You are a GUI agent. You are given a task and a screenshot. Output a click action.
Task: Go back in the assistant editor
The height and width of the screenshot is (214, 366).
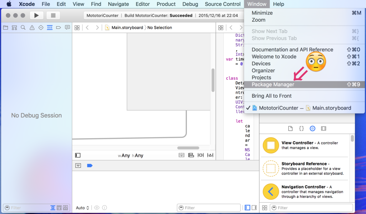231,28
